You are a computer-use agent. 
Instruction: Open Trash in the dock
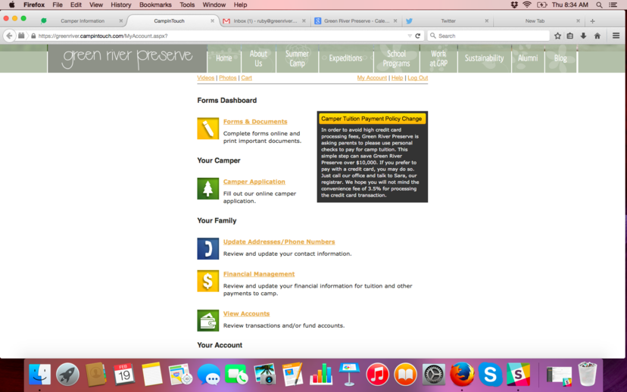coord(588,375)
